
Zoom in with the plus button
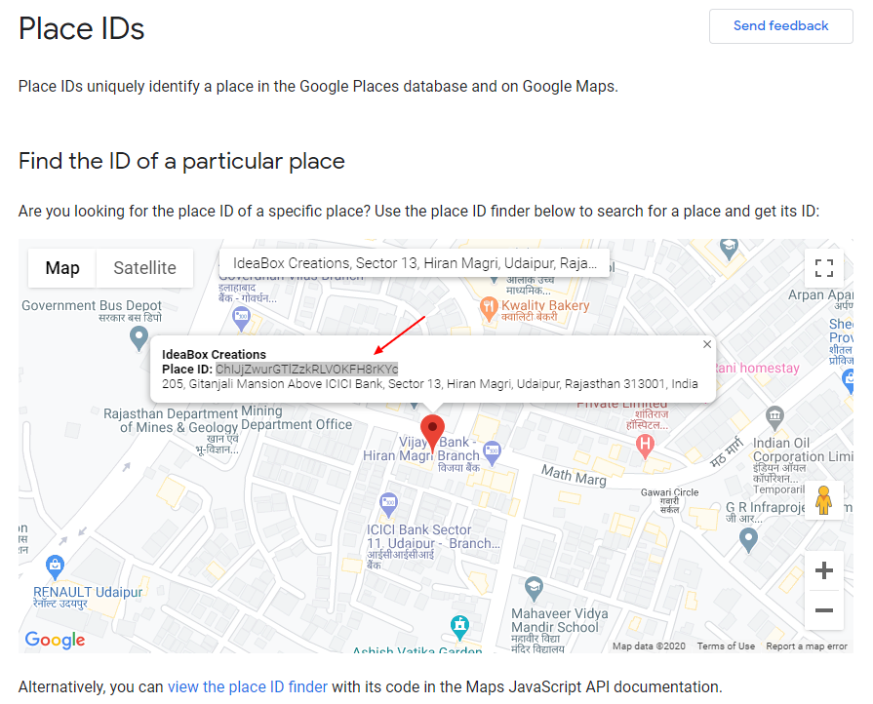coord(824,570)
